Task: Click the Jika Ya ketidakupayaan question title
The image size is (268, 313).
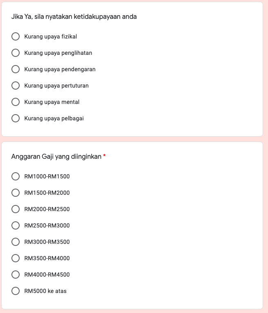Action: [74, 17]
